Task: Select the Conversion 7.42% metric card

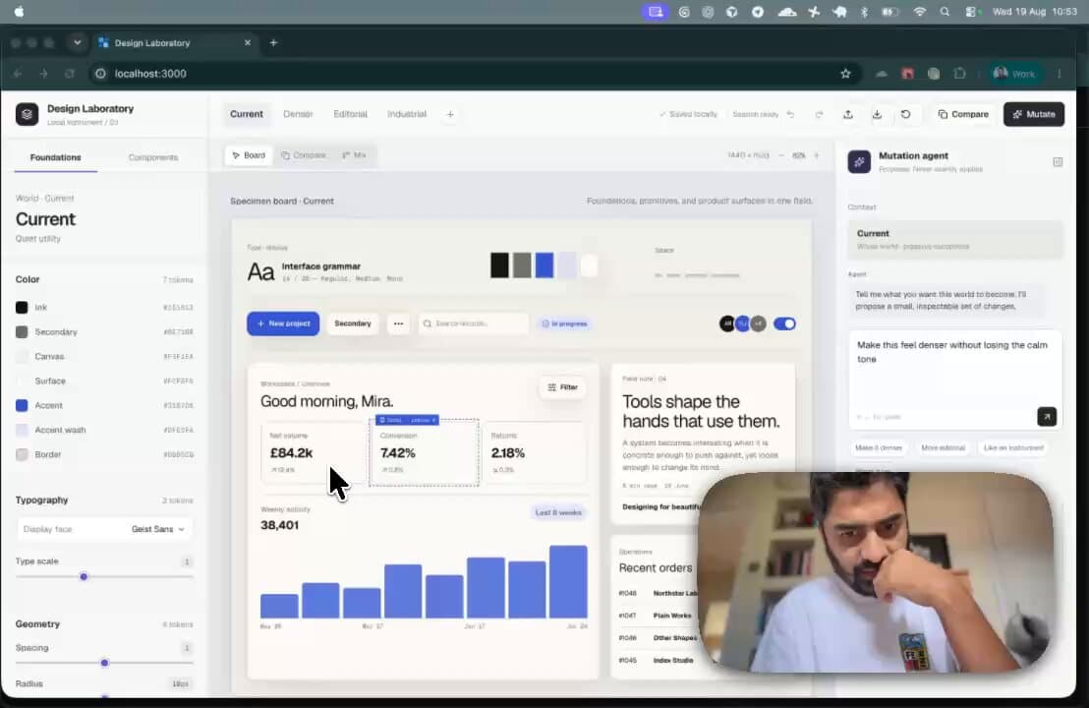Action: tap(424, 452)
